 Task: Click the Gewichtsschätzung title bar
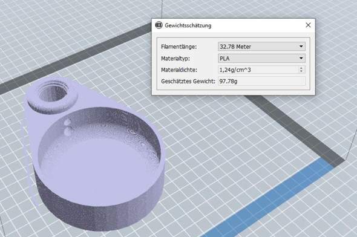pyautogui.click(x=234, y=25)
